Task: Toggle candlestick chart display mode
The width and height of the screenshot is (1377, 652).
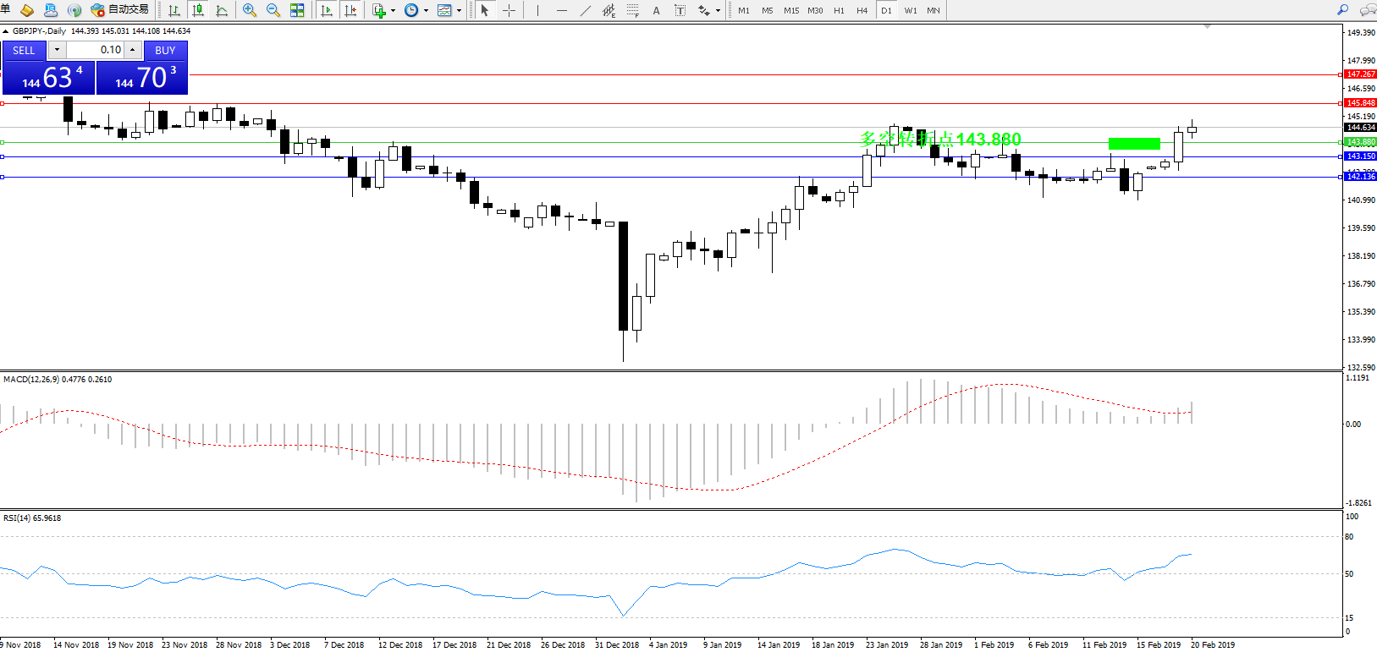Action: pos(198,10)
